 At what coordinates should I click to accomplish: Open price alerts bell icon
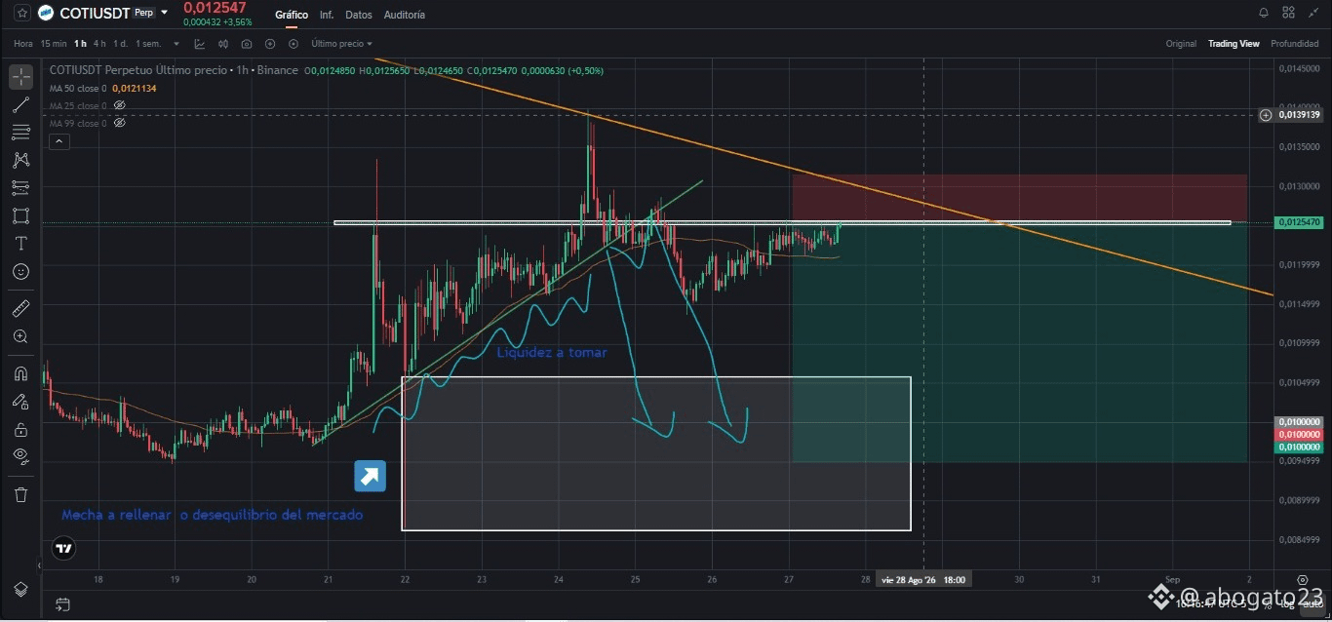tap(1264, 13)
